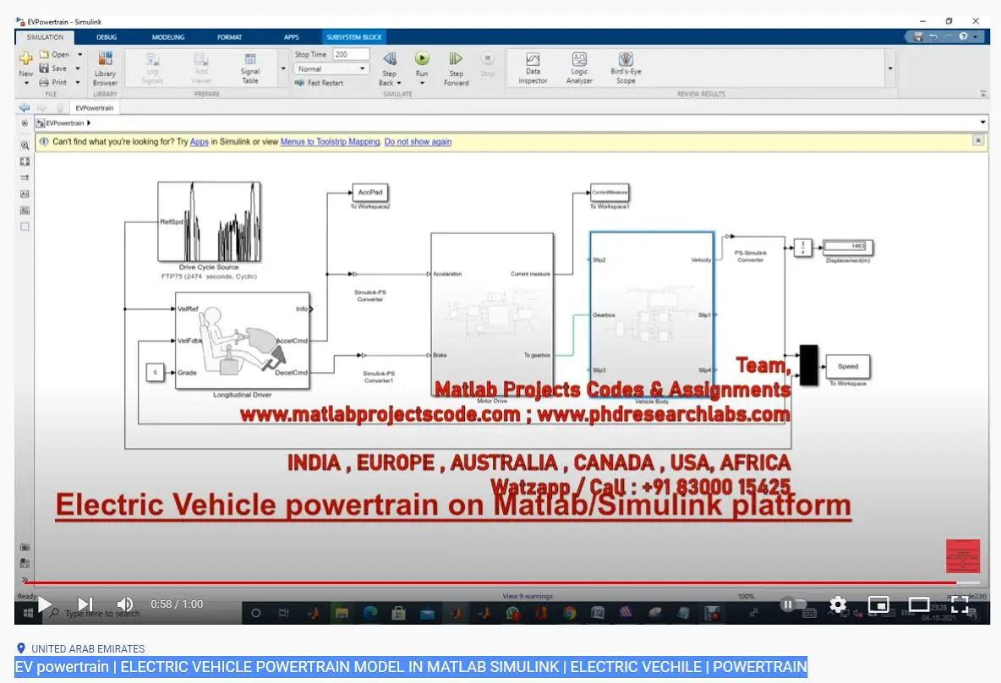1001x683 pixels.
Task: Open the Normal simulation mode dropdown
Action: click(x=331, y=69)
